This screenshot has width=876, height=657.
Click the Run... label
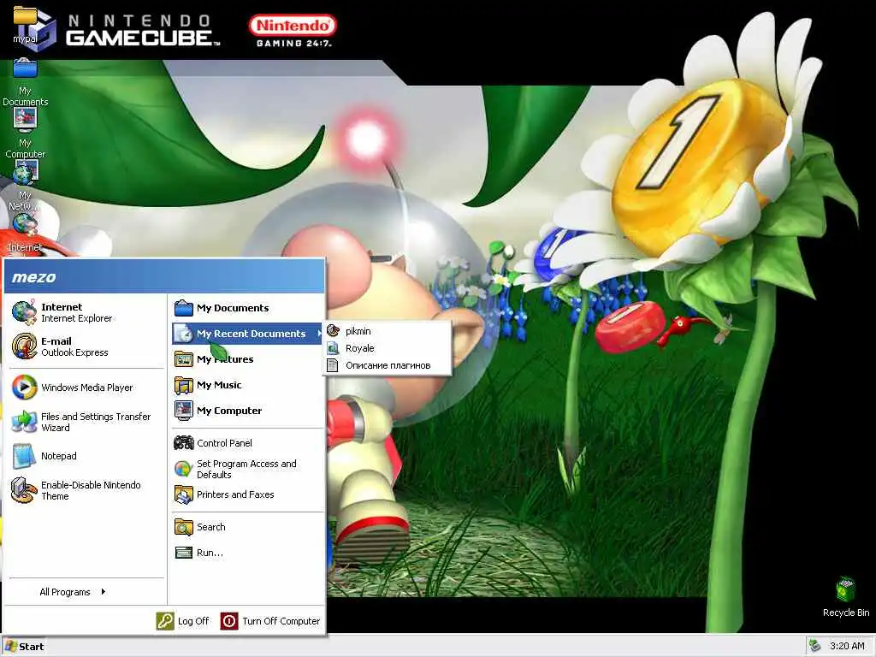210,553
